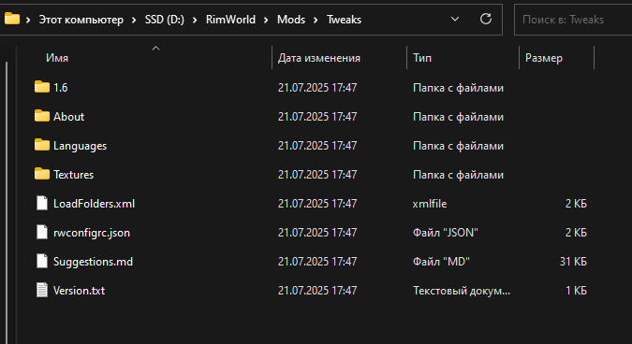The image size is (632, 344).
Task: Click the Текстовый докум... type cell
Action: pos(462,291)
